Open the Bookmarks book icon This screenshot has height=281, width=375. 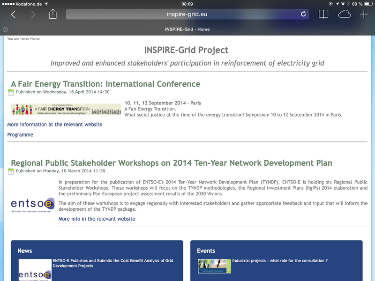[323, 15]
